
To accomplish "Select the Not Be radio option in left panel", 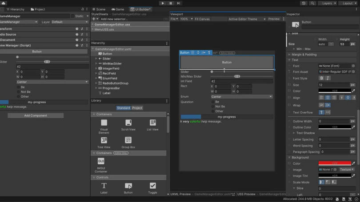I will click(x=19, y=92).
